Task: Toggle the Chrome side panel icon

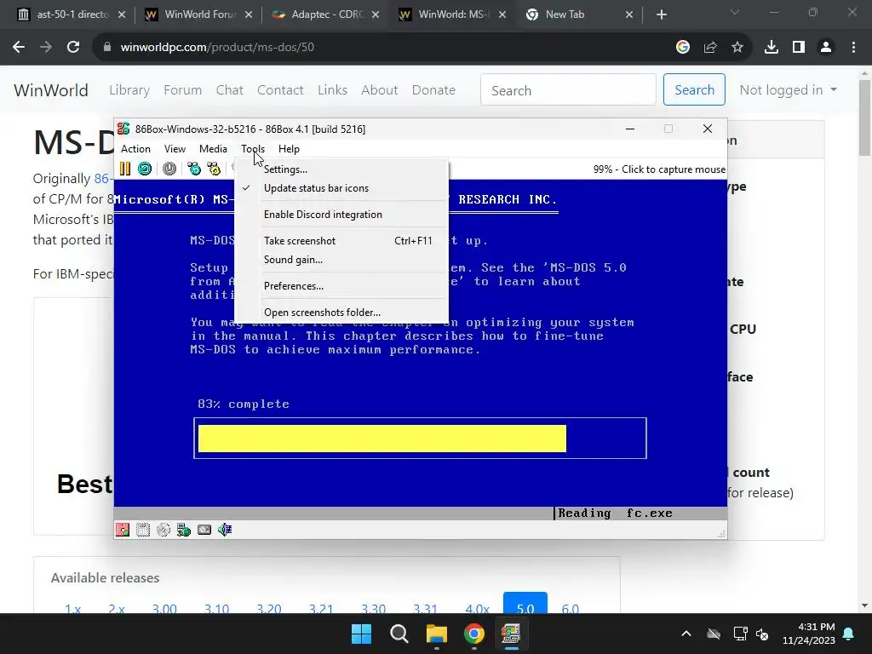Action: tap(799, 48)
